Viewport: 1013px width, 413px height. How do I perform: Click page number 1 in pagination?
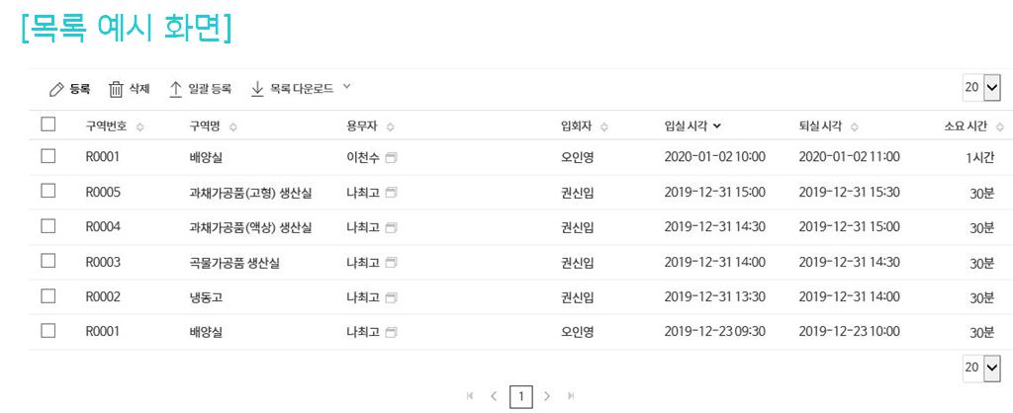click(521, 396)
